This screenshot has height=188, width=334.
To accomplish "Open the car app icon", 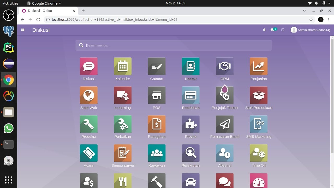I will pyautogui.click(x=191, y=181).
